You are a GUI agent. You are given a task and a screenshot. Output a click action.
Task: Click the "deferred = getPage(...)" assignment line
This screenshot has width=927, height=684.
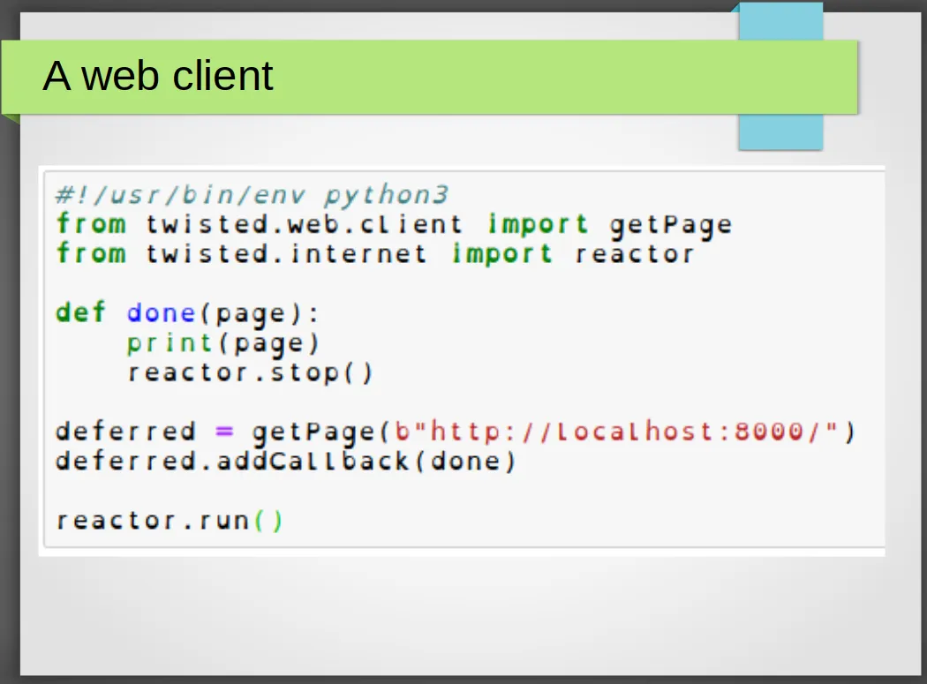point(456,432)
